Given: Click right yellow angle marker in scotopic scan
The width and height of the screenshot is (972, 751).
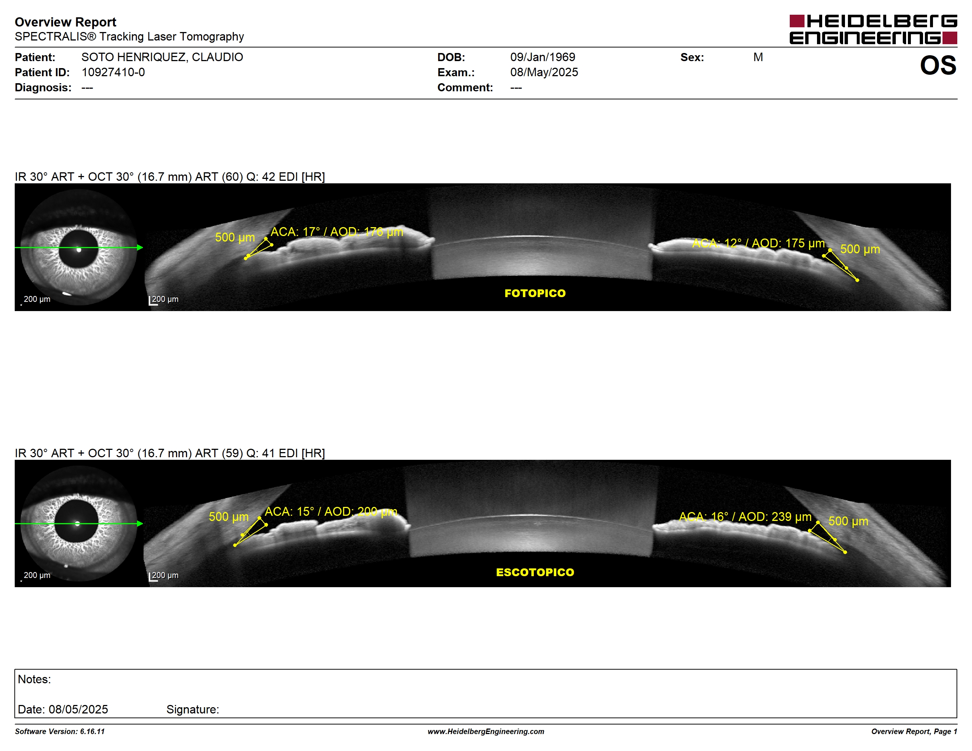Looking at the screenshot, I should click(827, 537).
